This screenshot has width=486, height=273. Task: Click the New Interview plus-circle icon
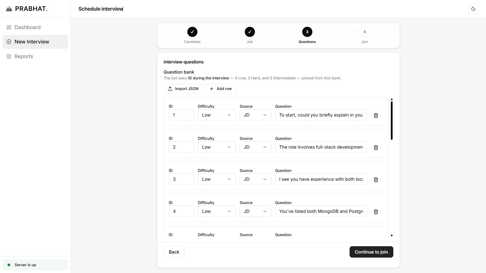pyautogui.click(x=9, y=42)
